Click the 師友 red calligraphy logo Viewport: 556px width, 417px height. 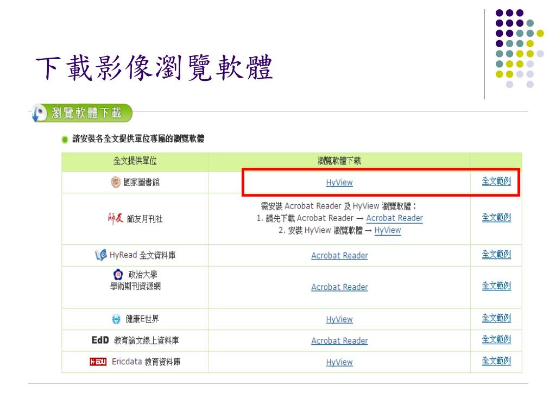click(116, 218)
